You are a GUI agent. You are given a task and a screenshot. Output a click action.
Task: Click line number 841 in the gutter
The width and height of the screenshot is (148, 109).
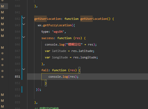pos(17,12)
